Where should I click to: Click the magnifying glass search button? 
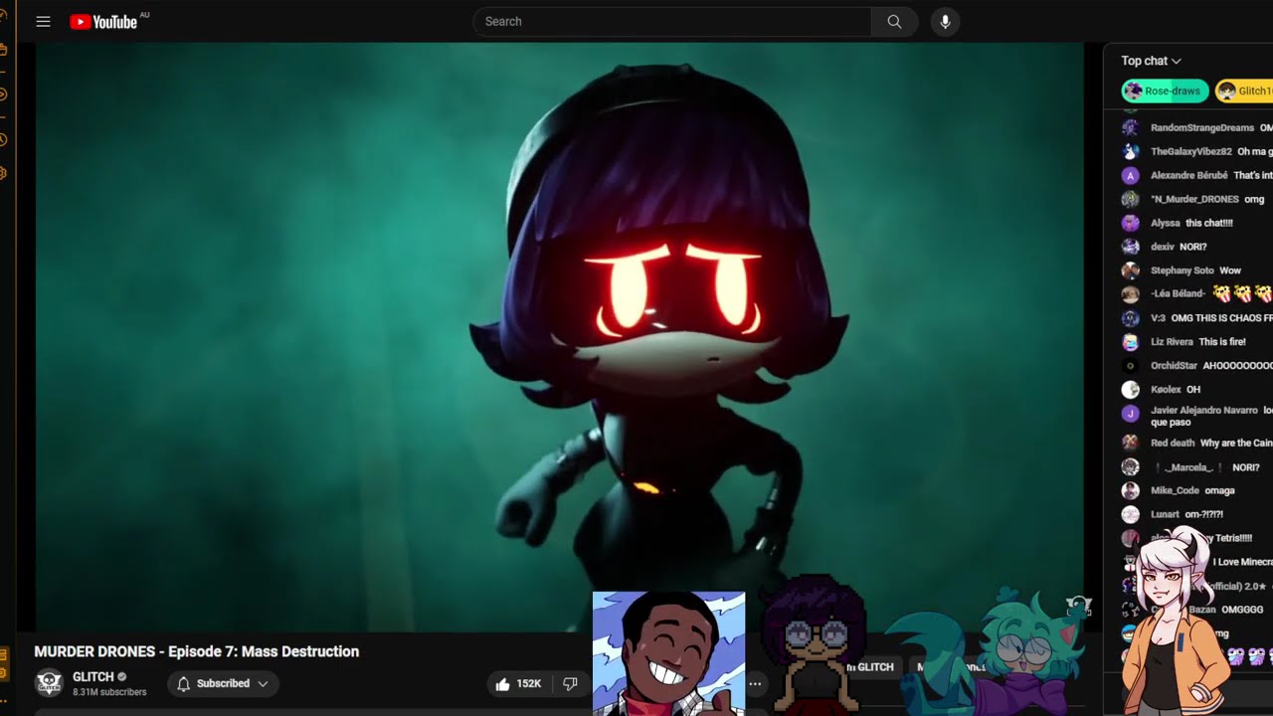(894, 22)
